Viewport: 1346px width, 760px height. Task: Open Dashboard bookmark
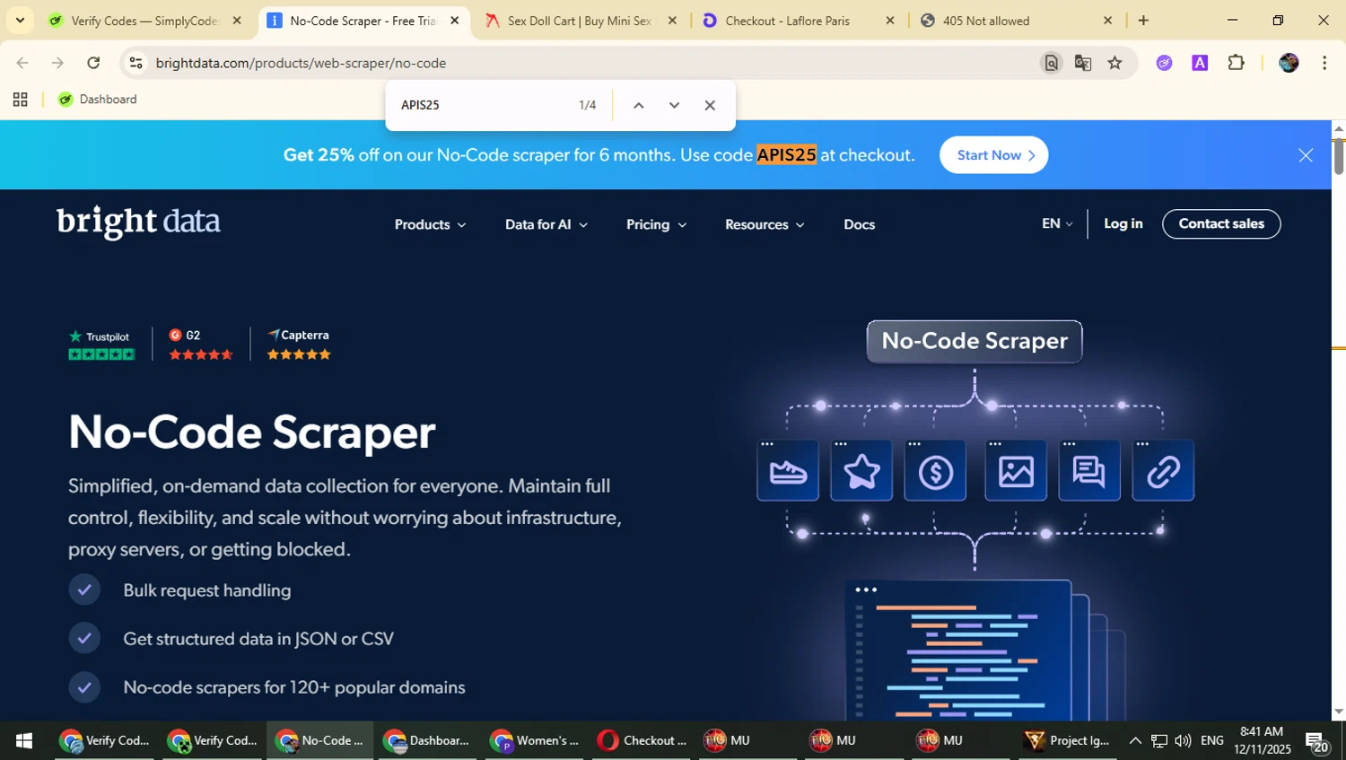(x=98, y=100)
